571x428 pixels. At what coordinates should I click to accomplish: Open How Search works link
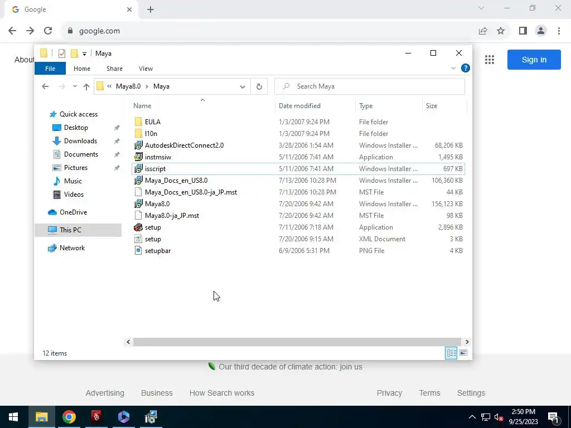222,393
